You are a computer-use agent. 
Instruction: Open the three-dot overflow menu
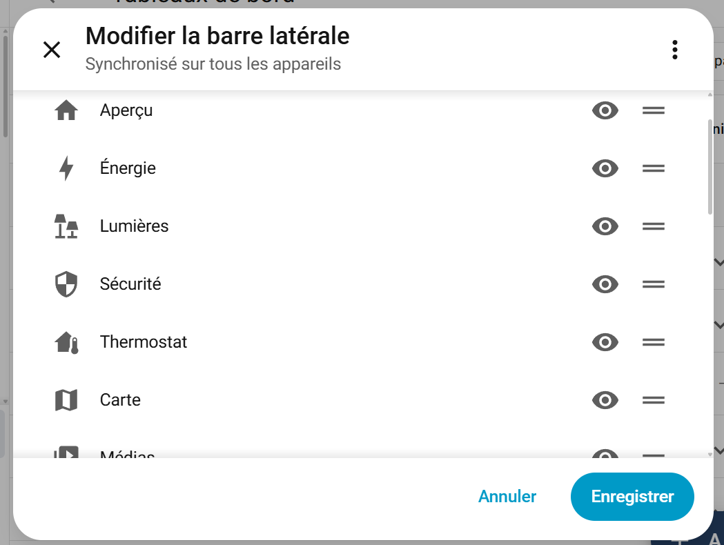674,50
